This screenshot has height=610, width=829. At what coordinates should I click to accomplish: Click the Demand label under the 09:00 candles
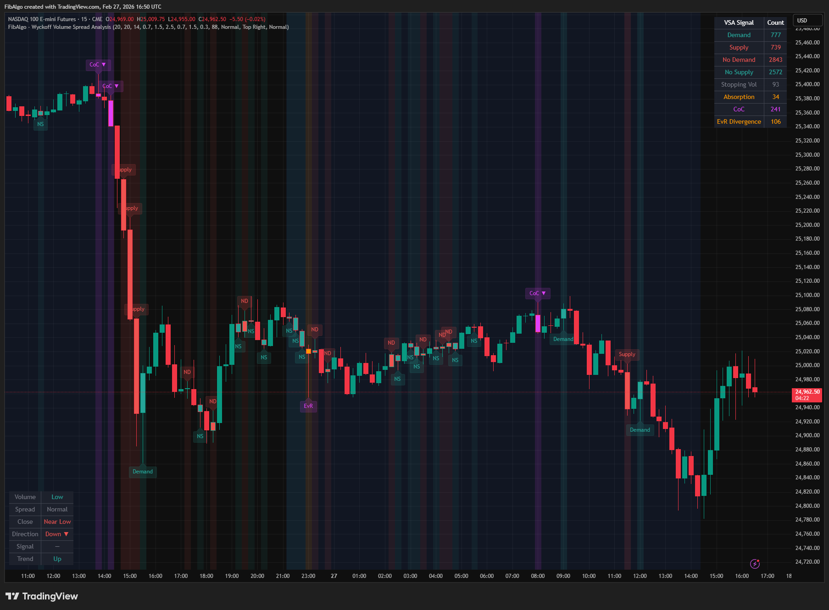[563, 339]
